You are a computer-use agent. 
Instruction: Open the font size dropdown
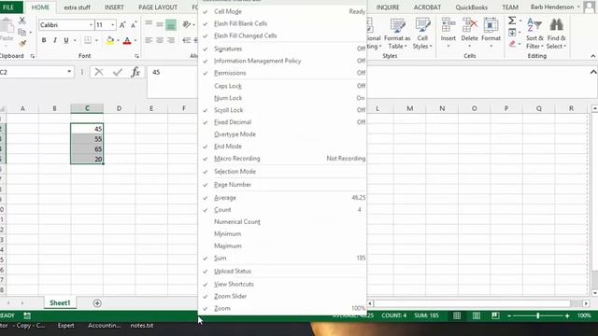point(112,25)
